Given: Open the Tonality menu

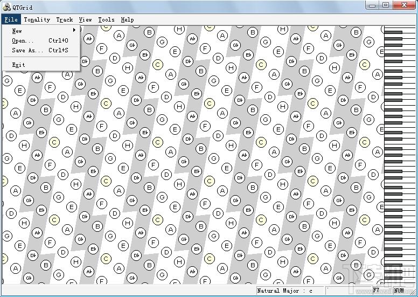Looking at the screenshot, I should point(37,19).
